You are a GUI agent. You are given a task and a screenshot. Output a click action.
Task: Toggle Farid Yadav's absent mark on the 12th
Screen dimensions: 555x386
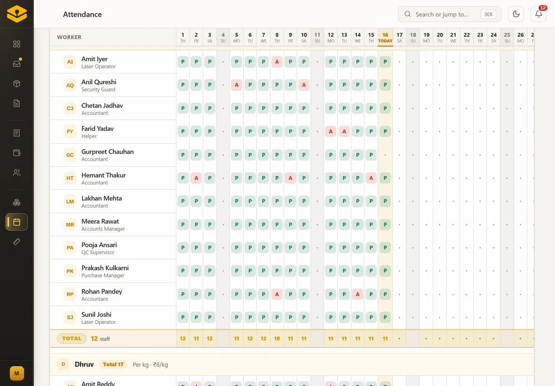coord(331,131)
